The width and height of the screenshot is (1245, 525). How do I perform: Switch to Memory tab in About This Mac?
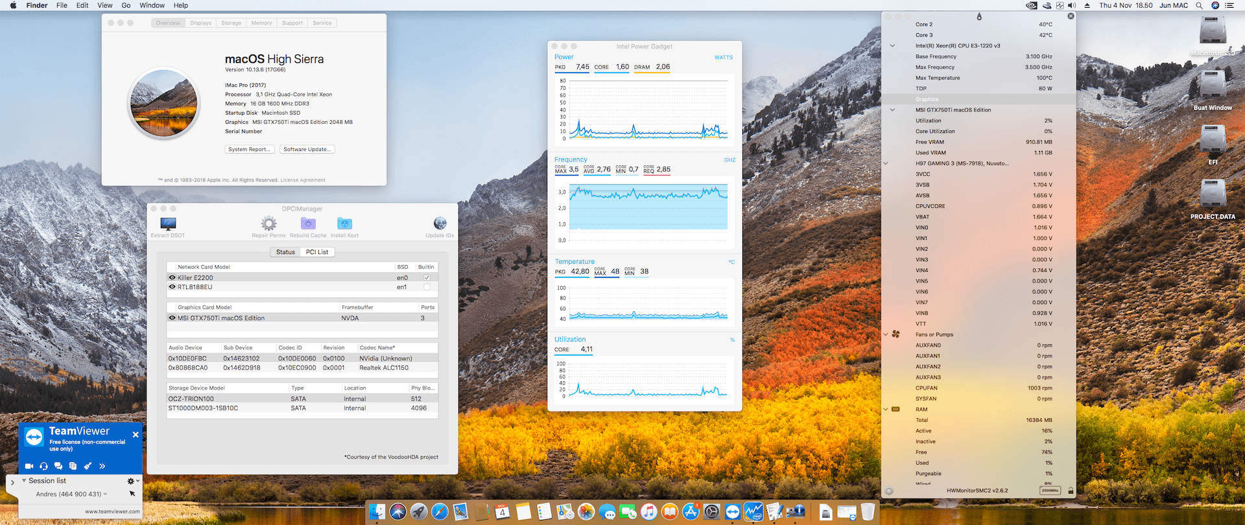[x=261, y=23]
